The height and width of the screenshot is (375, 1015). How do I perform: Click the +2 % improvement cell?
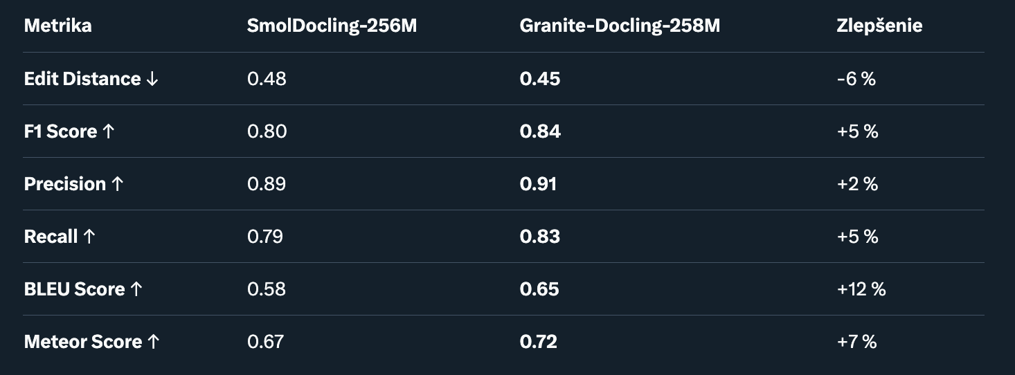[857, 184]
